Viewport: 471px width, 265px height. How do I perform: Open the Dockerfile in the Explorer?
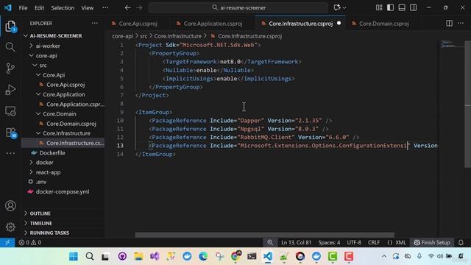pyautogui.click(x=52, y=152)
